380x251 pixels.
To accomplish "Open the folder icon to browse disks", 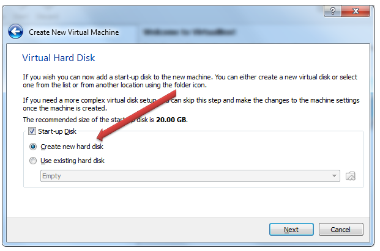I will click(x=351, y=176).
